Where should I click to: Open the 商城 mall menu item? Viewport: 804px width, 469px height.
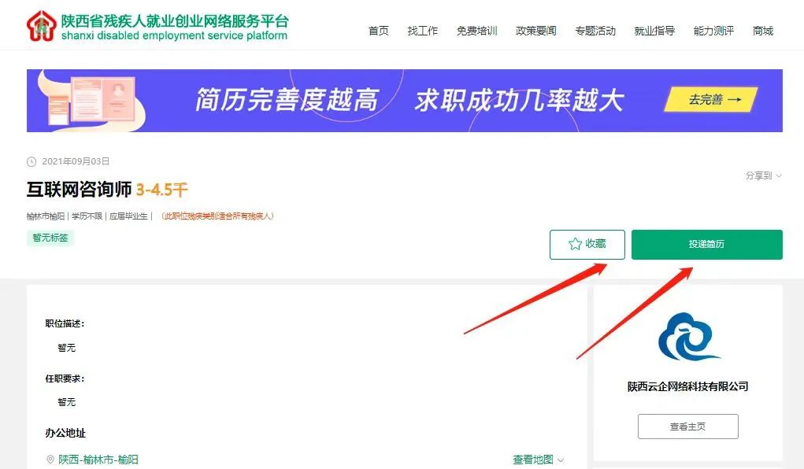coord(761,31)
